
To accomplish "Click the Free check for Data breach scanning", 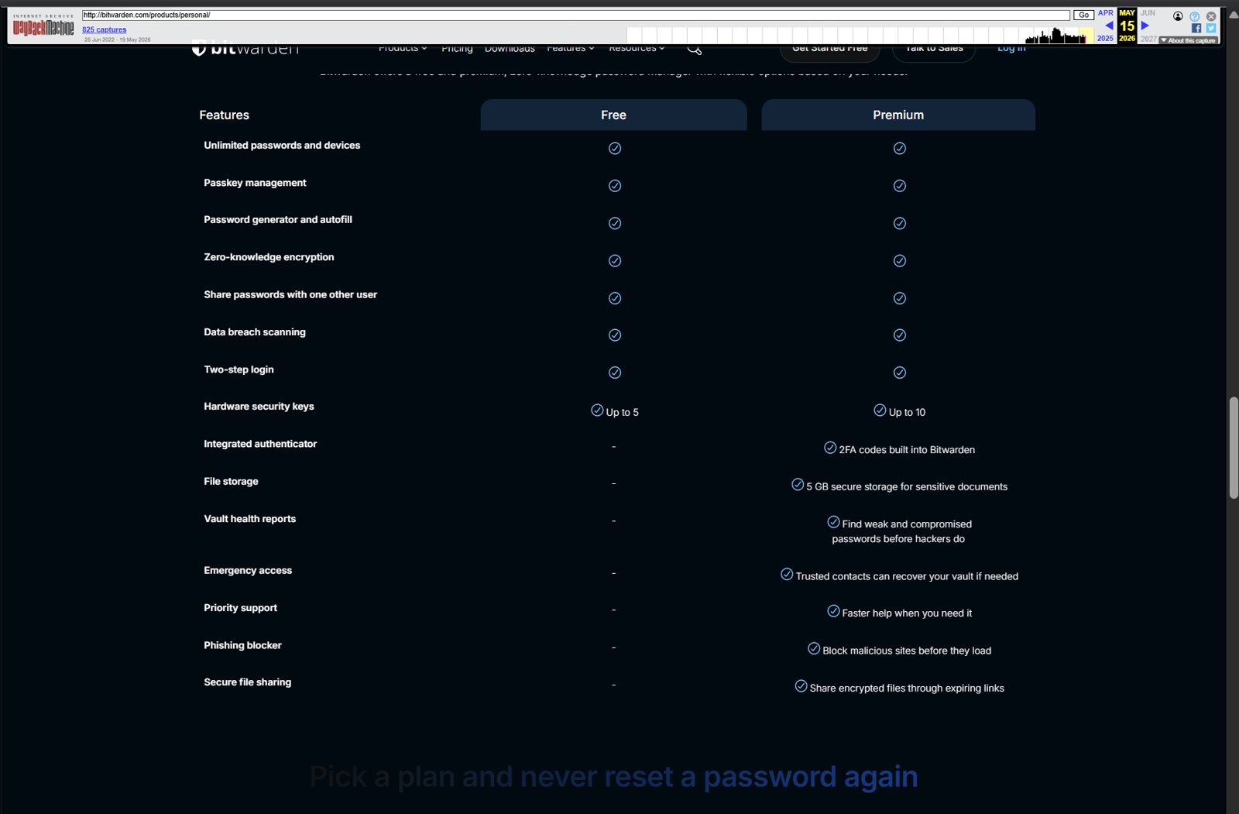I will click(615, 335).
